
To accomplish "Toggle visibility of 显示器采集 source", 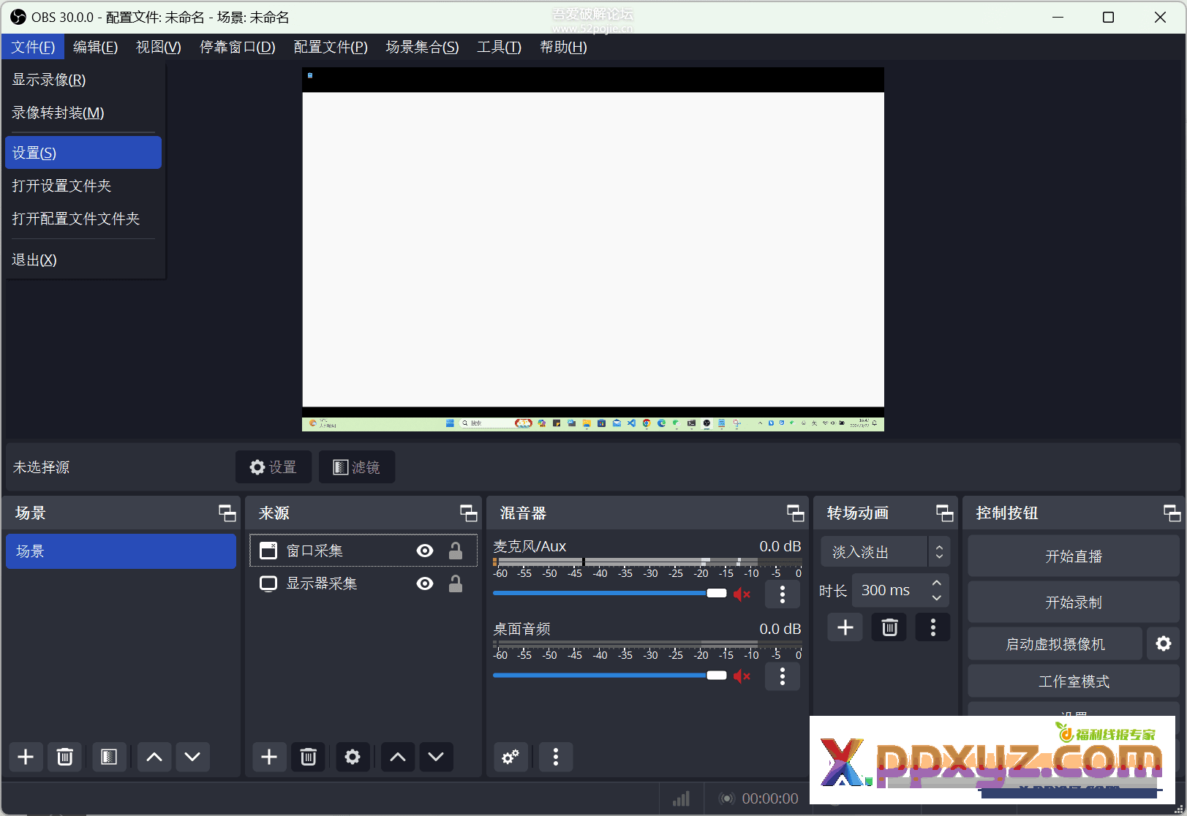I will [x=425, y=583].
